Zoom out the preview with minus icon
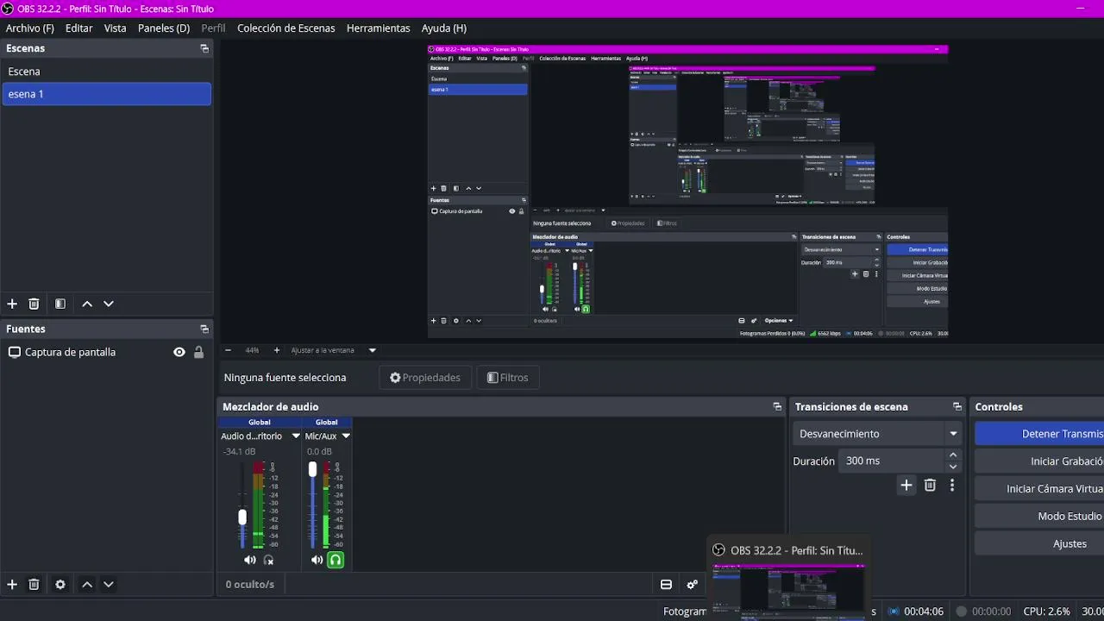 click(228, 350)
